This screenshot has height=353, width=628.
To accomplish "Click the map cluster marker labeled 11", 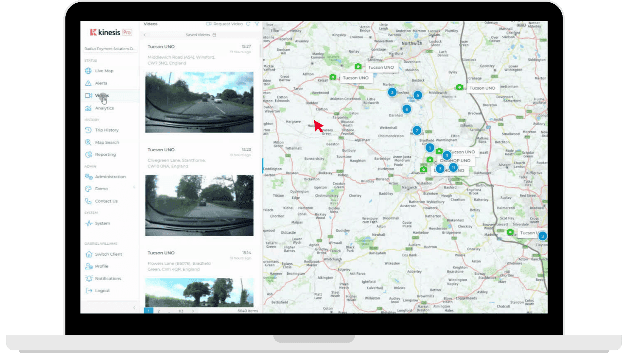I will (453, 168).
